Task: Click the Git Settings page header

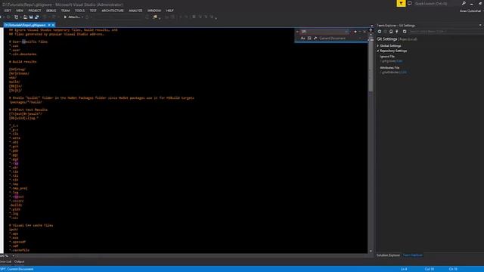Action: pyautogui.click(x=387, y=39)
